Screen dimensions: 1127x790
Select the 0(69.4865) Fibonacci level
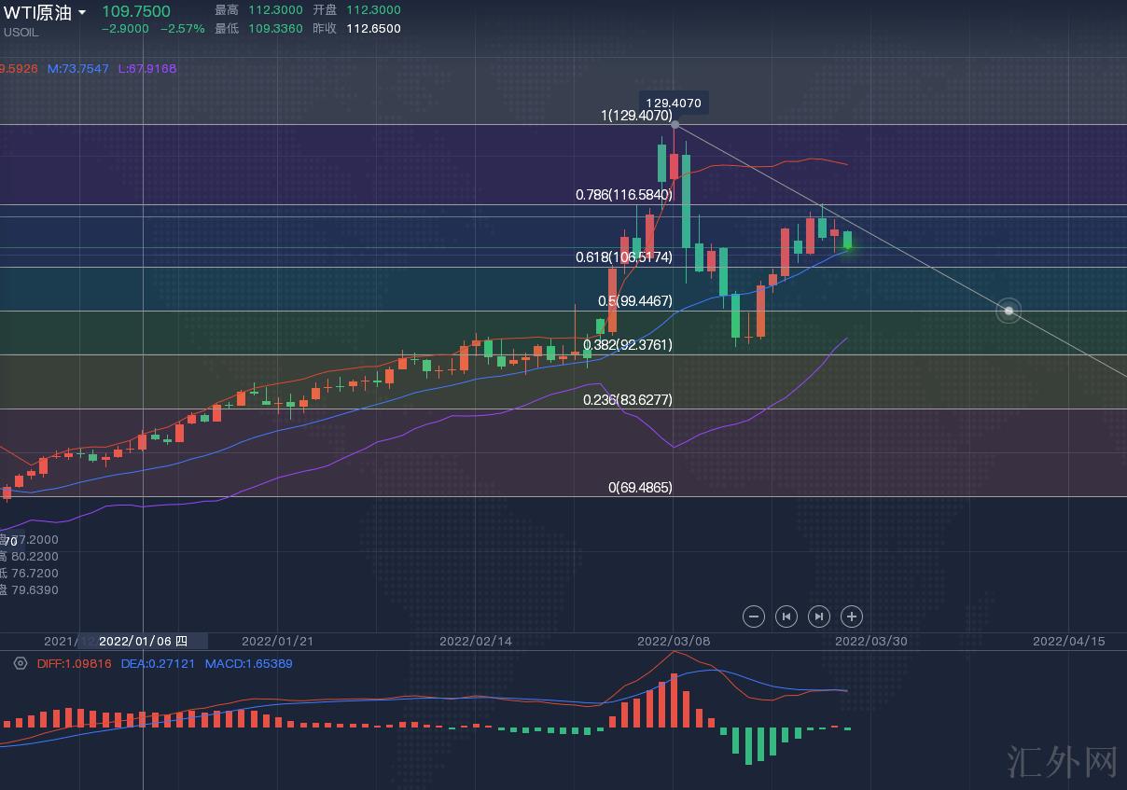[640, 487]
